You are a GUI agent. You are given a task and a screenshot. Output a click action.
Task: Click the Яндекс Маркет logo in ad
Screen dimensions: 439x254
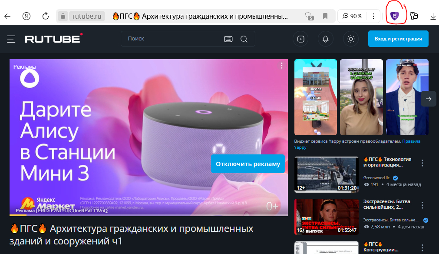pyautogui.click(x=48, y=204)
